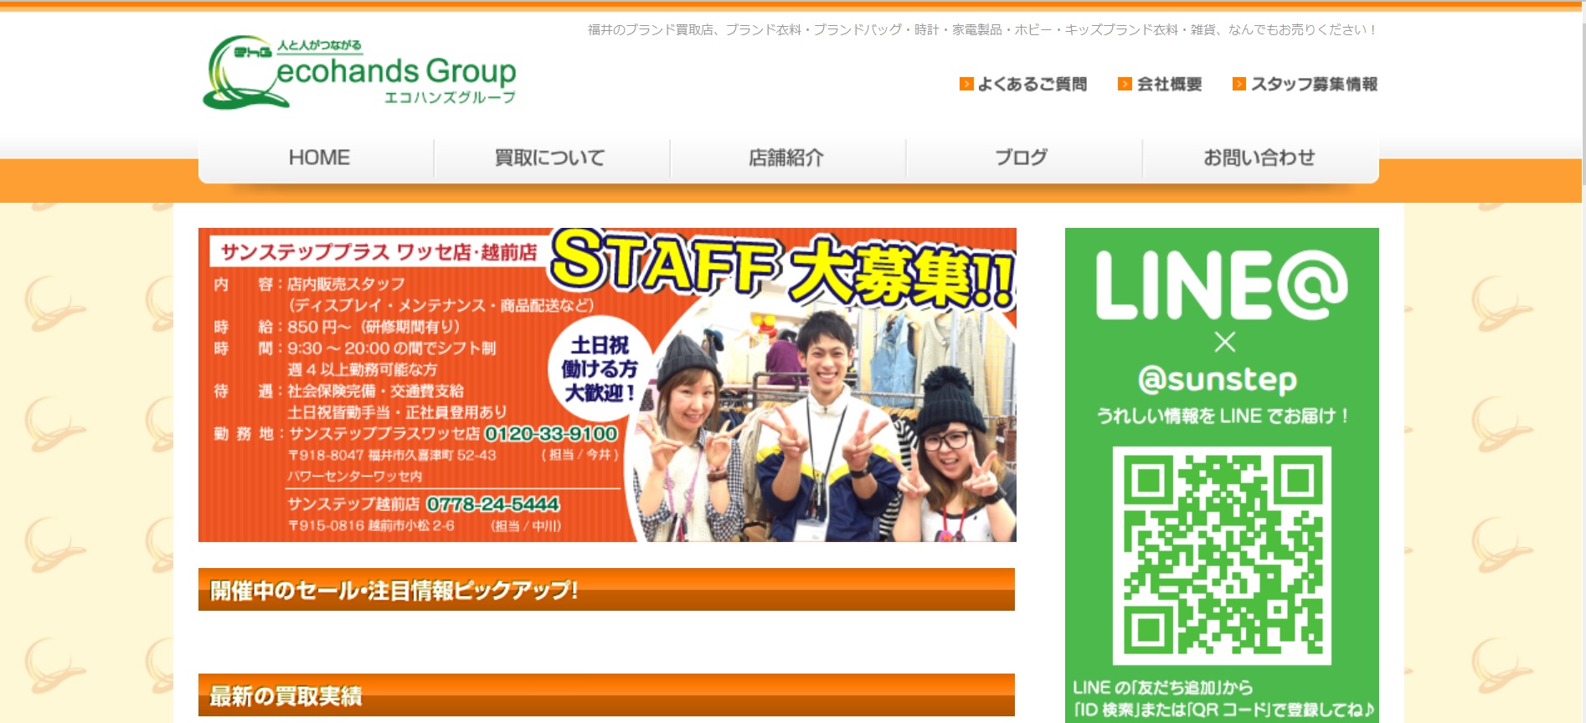1586x723 pixels.
Task: Click the ecohands Group logo
Action: point(359,72)
